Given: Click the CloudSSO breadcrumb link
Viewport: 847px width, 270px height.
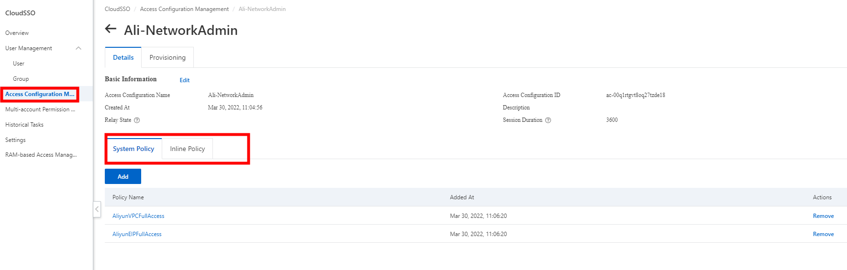Looking at the screenshot, I should [x=117, y=9].
